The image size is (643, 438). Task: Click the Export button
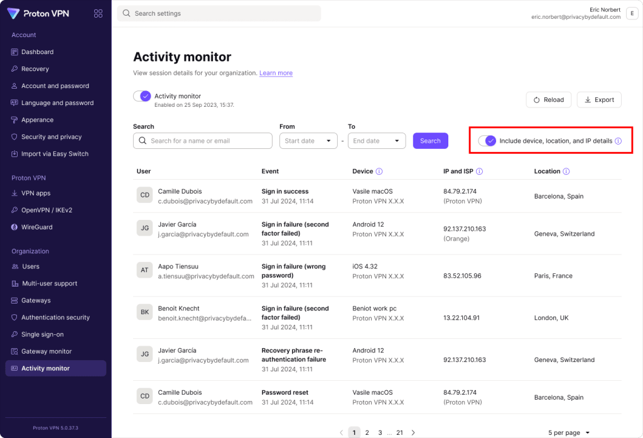[x=598, y=100]
